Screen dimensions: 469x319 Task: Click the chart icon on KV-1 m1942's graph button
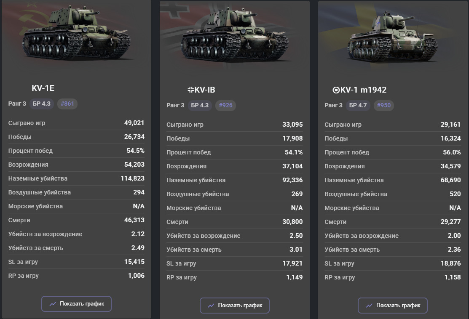click(x=369, y=306)
